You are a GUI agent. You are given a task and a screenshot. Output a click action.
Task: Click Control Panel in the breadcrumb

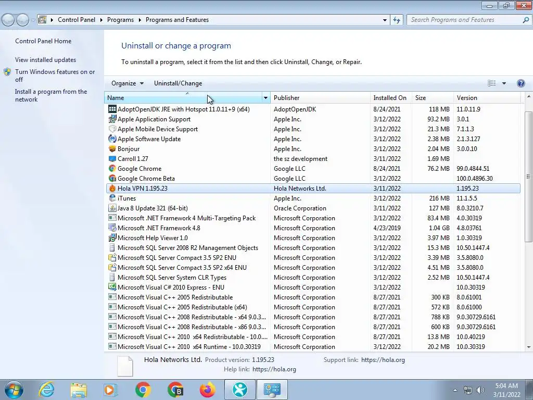[x=77, y=20]
